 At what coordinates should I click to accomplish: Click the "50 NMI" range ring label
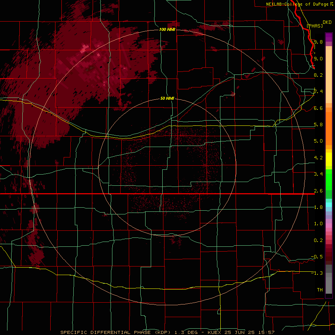(x=167, y=98)
